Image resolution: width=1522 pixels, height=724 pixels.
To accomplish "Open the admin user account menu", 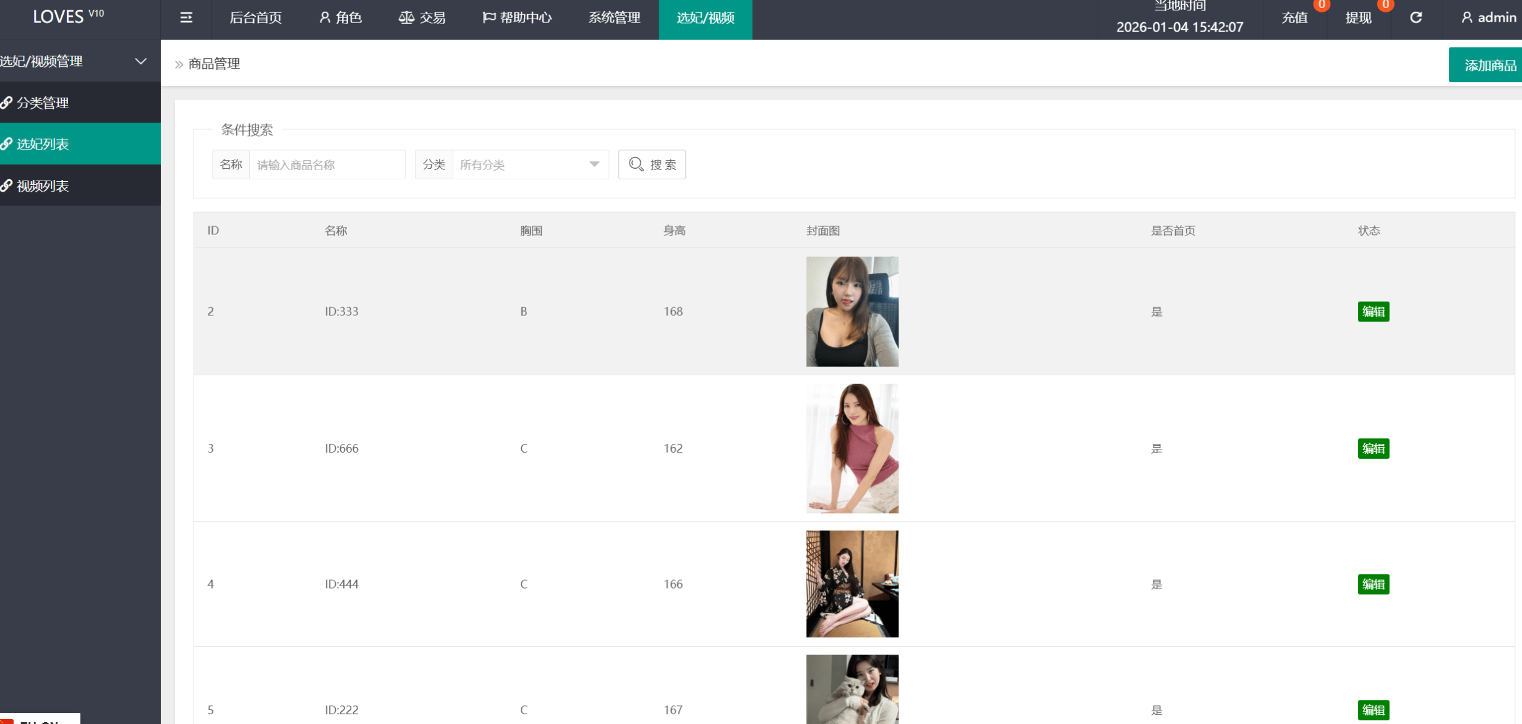I will click(1489, 18).
